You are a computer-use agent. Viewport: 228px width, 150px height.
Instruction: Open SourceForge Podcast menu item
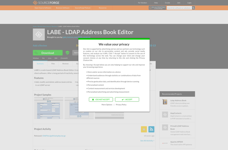(x=82, y=8)
